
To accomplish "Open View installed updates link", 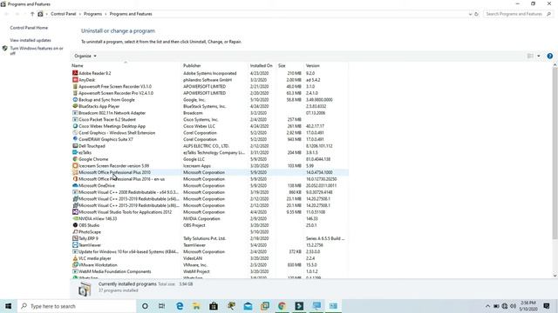I will point(31,41).
